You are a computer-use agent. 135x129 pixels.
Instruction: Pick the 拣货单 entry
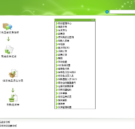[x=61, y=104]
